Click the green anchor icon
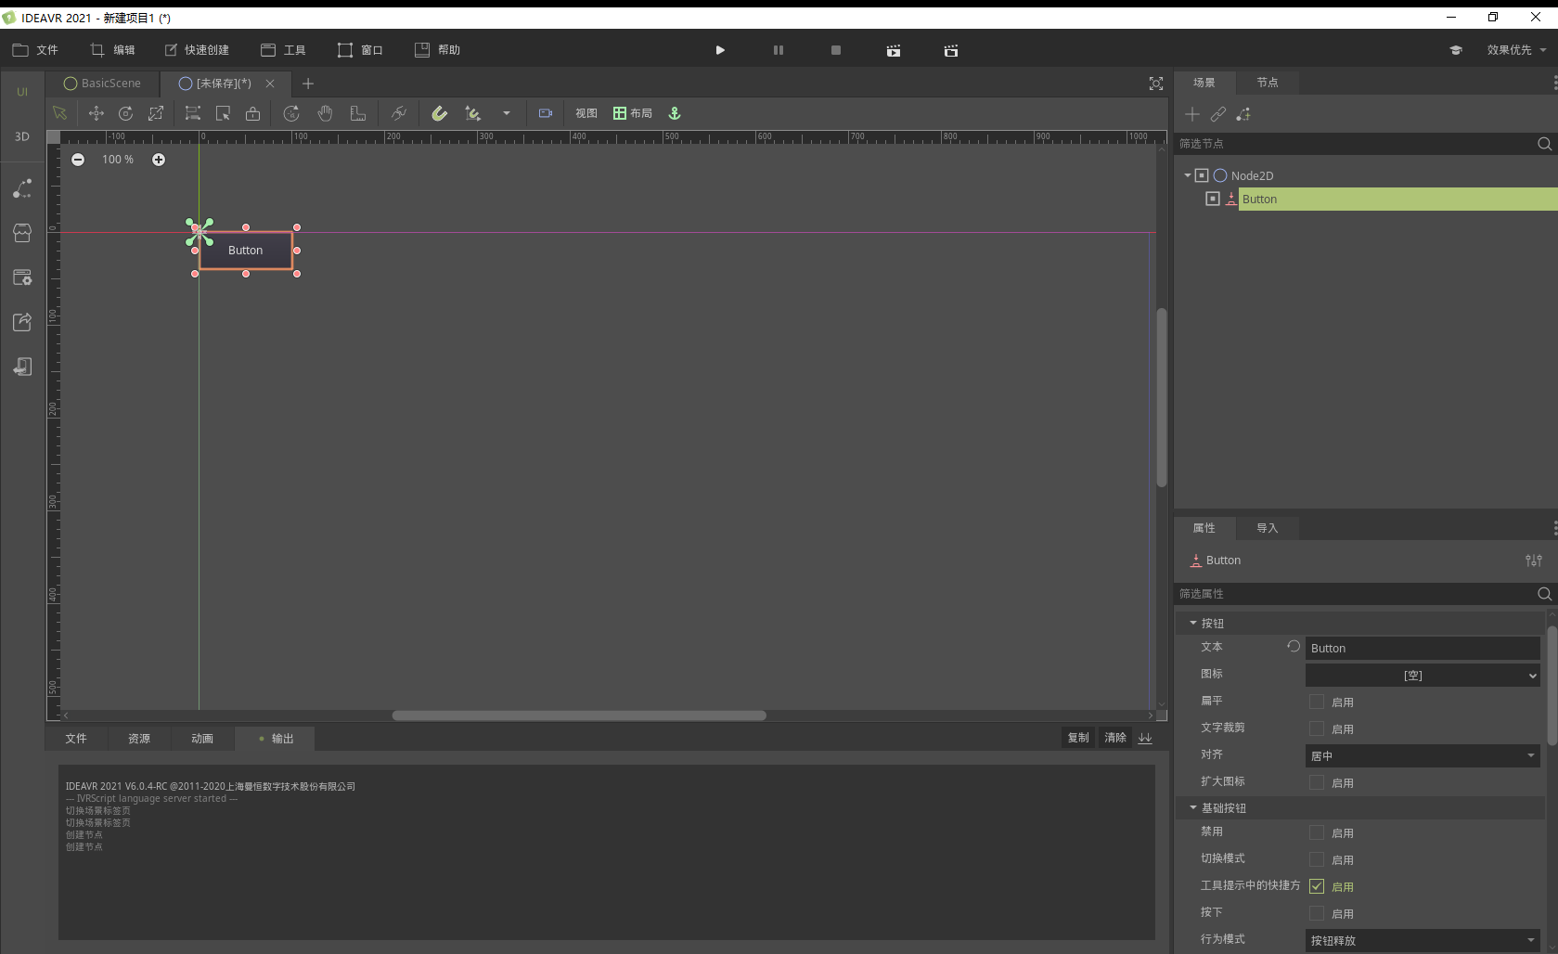The image size is (1558, 954). (675, 113)
